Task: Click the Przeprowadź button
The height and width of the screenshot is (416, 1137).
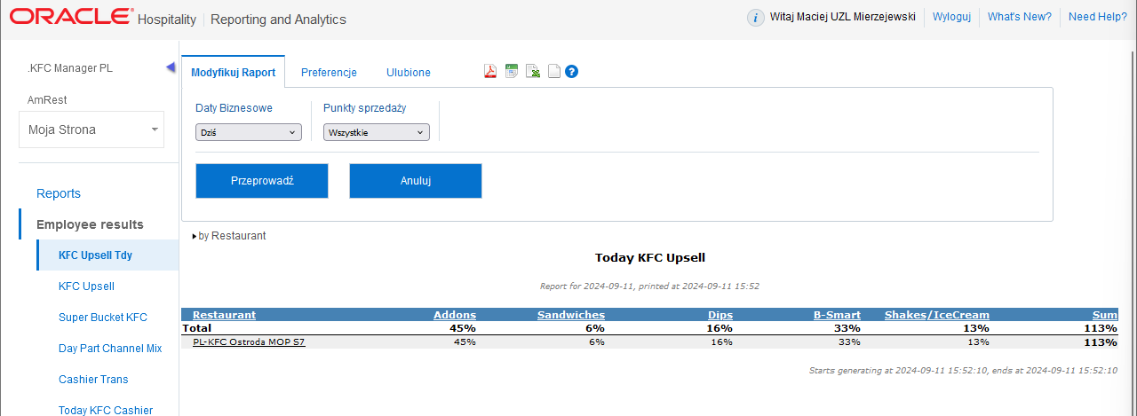Action: click(x=262, y=180)
